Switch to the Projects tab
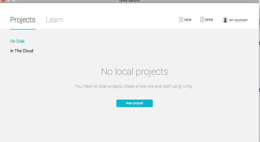This screenshot has width=260, height=142. [x=23, y=20]
